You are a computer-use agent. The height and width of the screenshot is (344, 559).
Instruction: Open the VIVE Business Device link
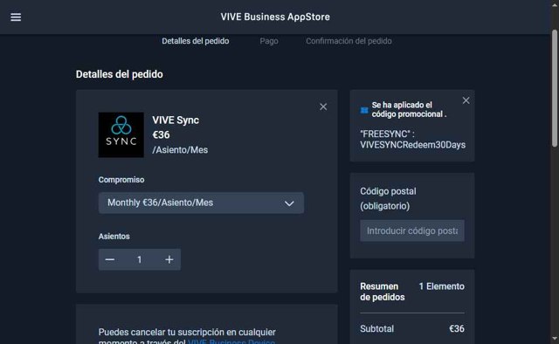(231, 341)
